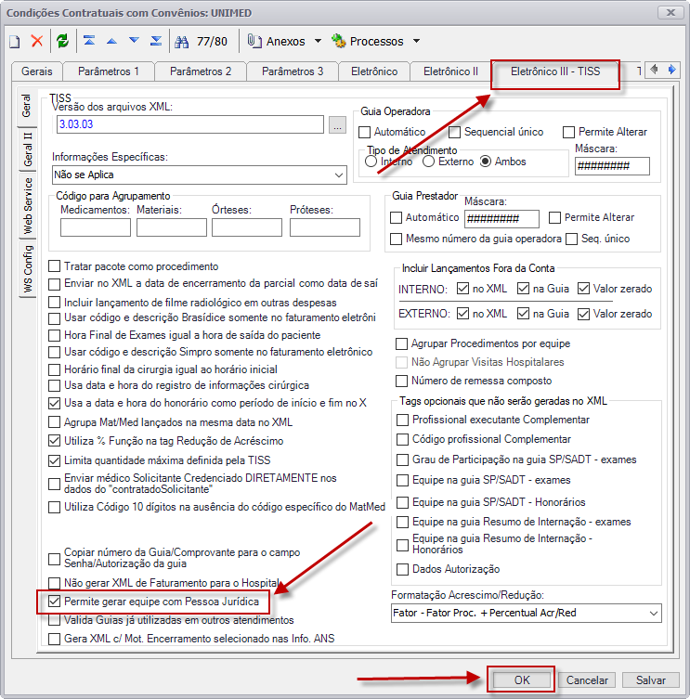Check Não gerar XML de Faturamento para o Hospital

55,583
